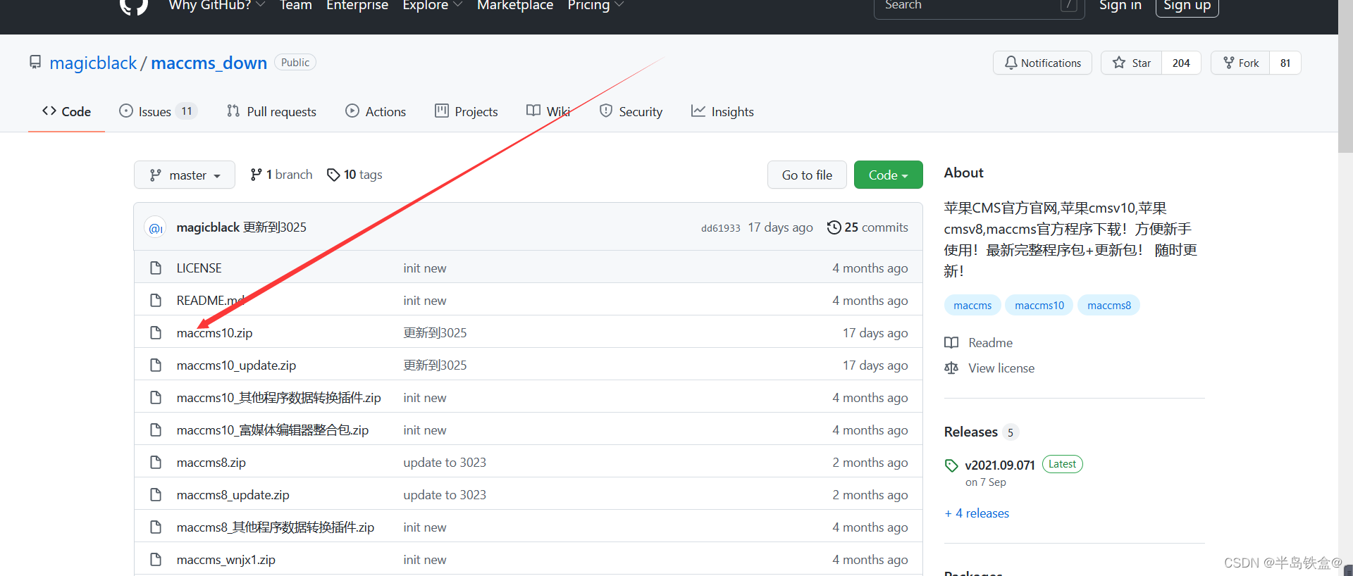The image size is (1353, 576).
Task: Open the Issues tab
Action: coord(158,111)
